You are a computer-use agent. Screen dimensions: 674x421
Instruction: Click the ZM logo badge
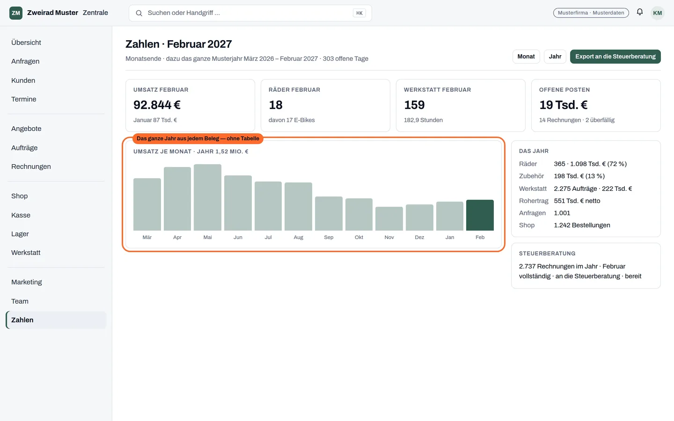(16, 13)
